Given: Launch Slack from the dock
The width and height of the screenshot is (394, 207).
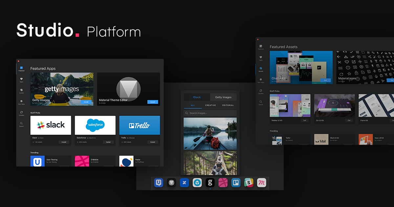Looking at the screenshot, I should click(x=249, y=182).
